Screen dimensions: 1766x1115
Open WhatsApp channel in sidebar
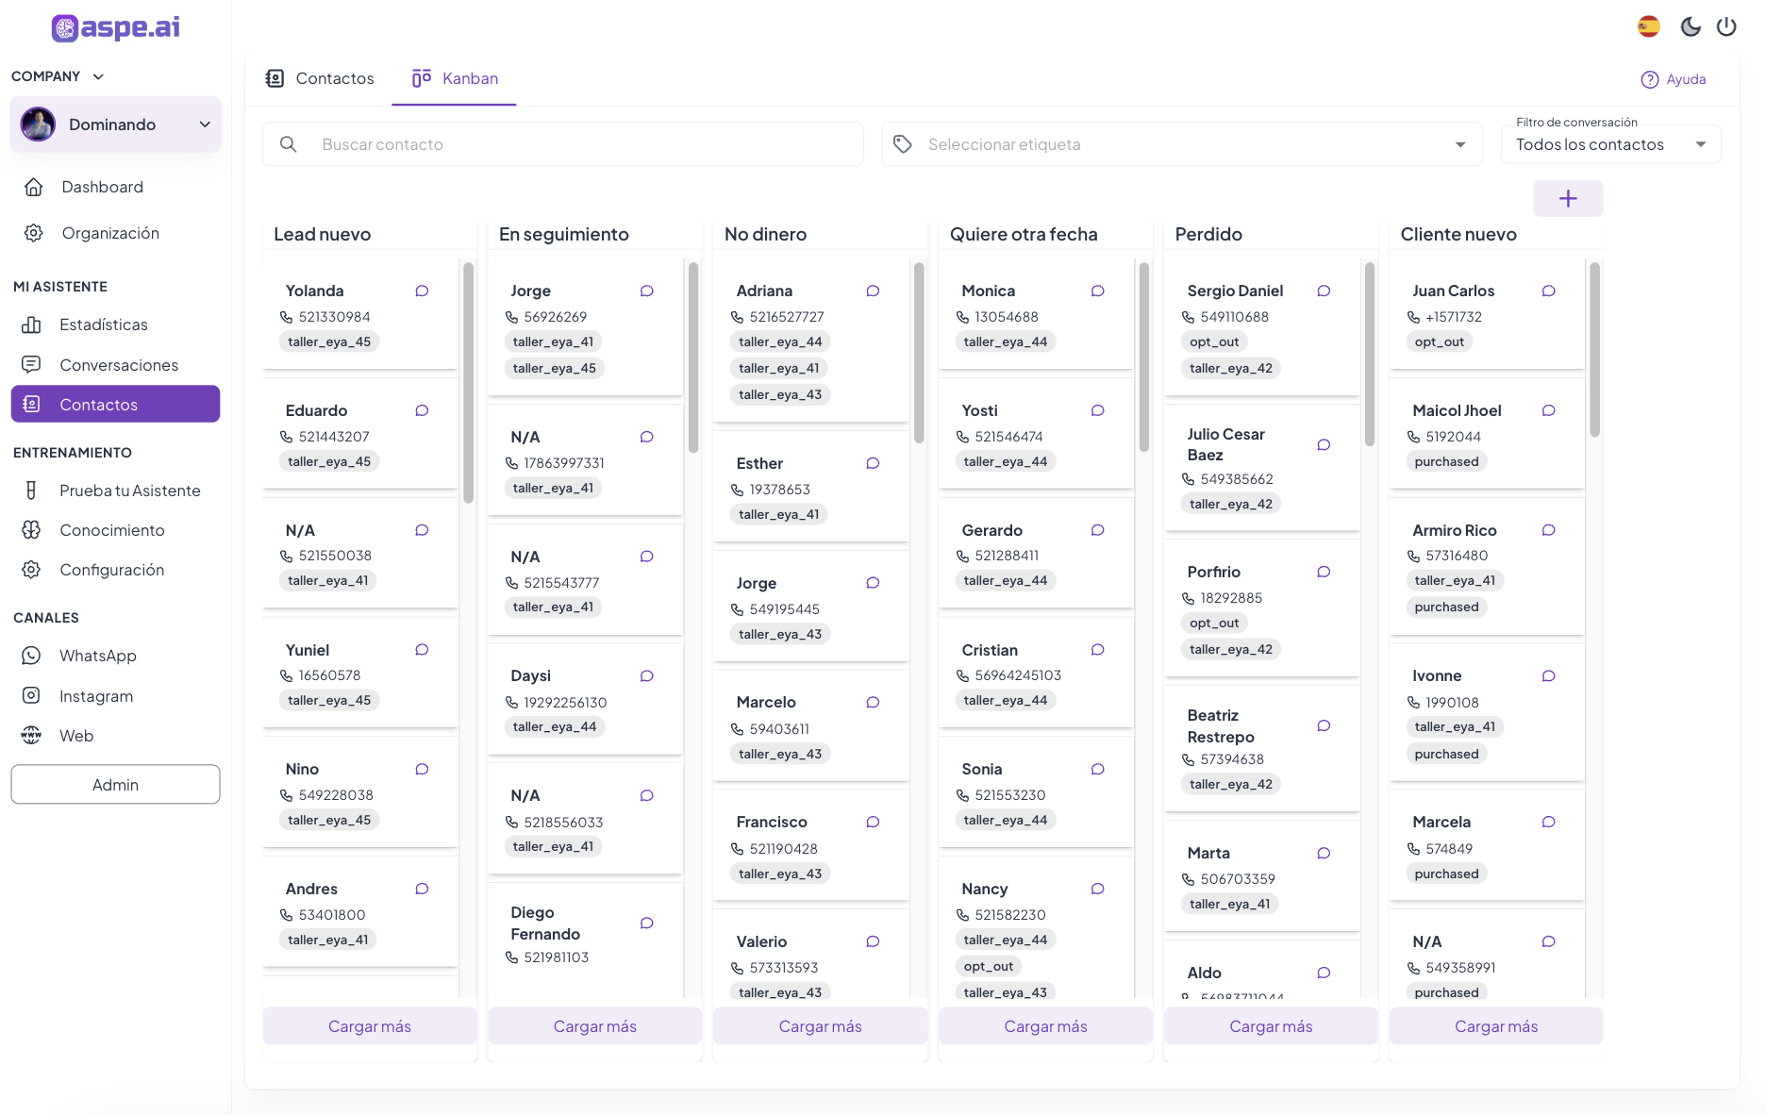pyautogui.click(x=97, y=656)
